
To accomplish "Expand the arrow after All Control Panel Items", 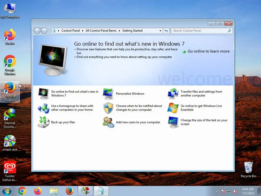I will coord(119,31).
